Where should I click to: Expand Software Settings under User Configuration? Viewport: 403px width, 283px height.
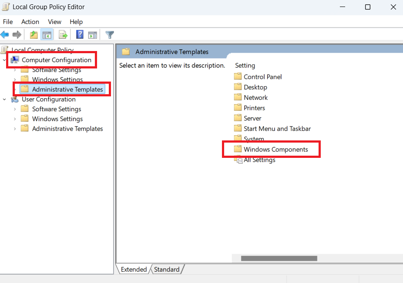(x=15, y=109)
